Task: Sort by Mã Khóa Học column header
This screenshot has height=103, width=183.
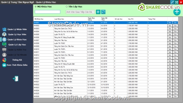Action: (x=43, y=19)
